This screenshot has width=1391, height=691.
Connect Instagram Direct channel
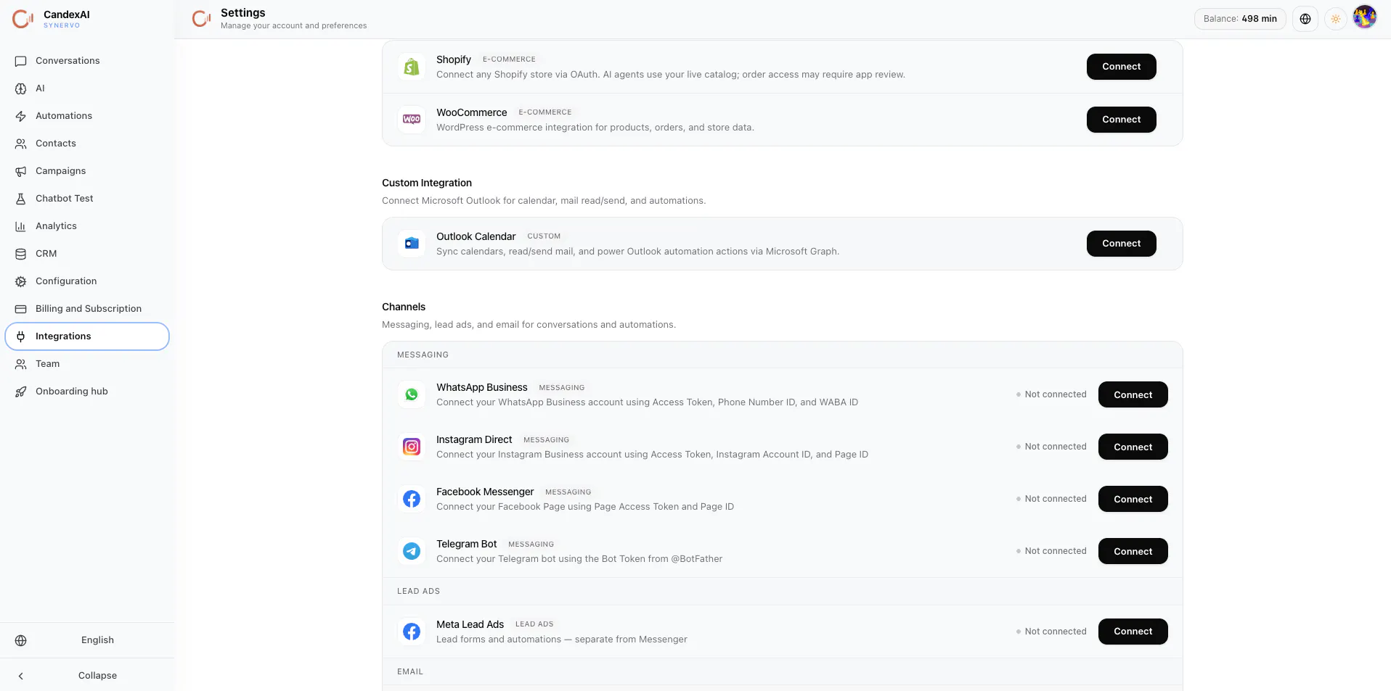(1133, 447)
